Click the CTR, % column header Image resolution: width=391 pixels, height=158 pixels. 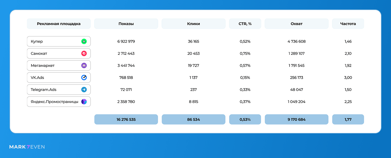coord(245,24)
